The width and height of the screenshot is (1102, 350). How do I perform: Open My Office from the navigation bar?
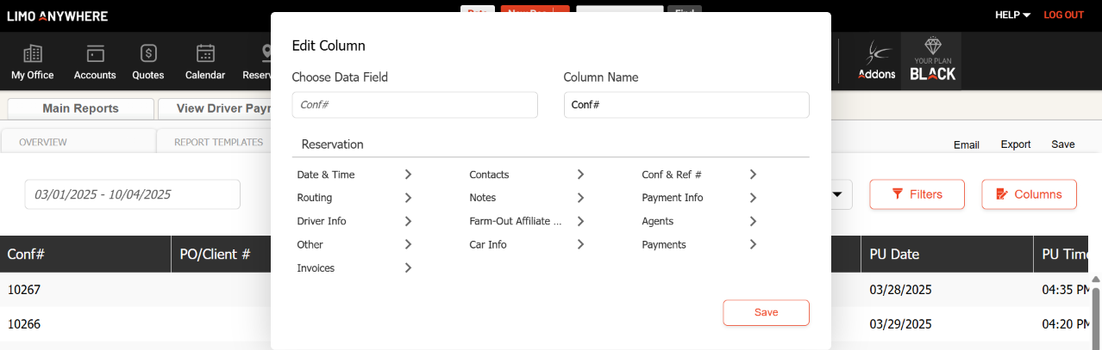[x=33, y=62]
